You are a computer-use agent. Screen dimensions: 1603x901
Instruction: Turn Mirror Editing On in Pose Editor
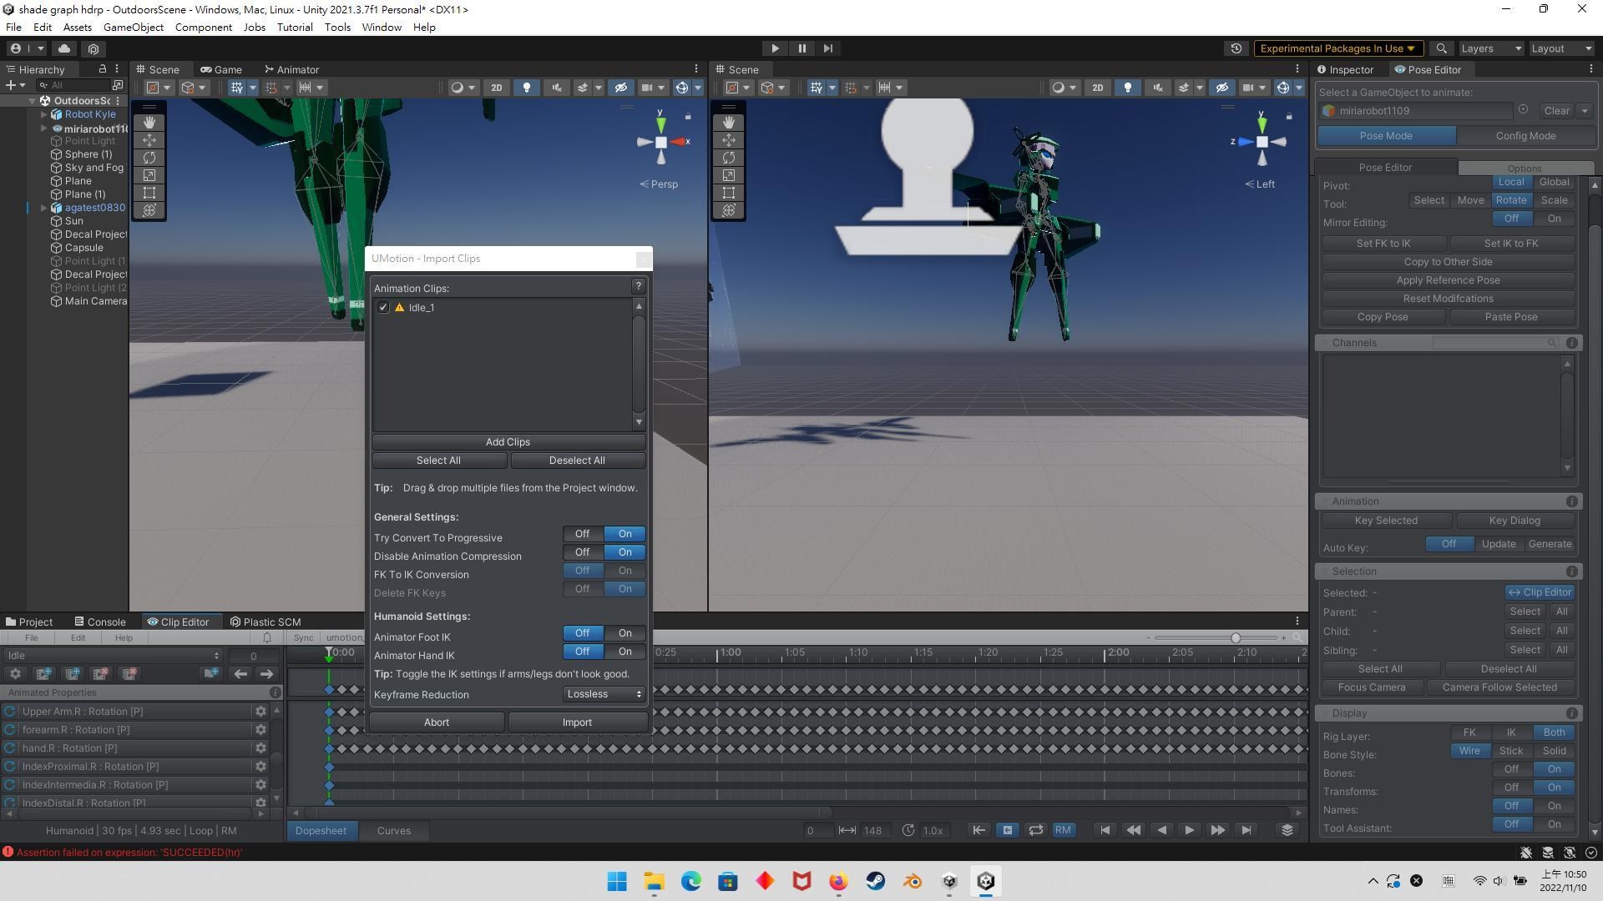click(x=1554, y=219)
